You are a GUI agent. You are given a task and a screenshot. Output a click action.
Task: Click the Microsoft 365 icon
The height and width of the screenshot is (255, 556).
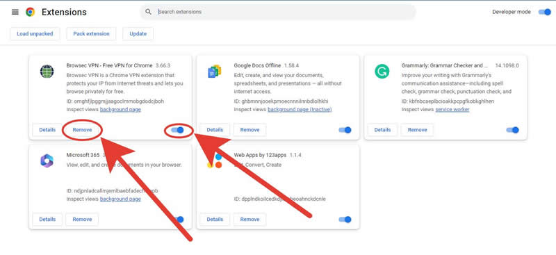47,161
